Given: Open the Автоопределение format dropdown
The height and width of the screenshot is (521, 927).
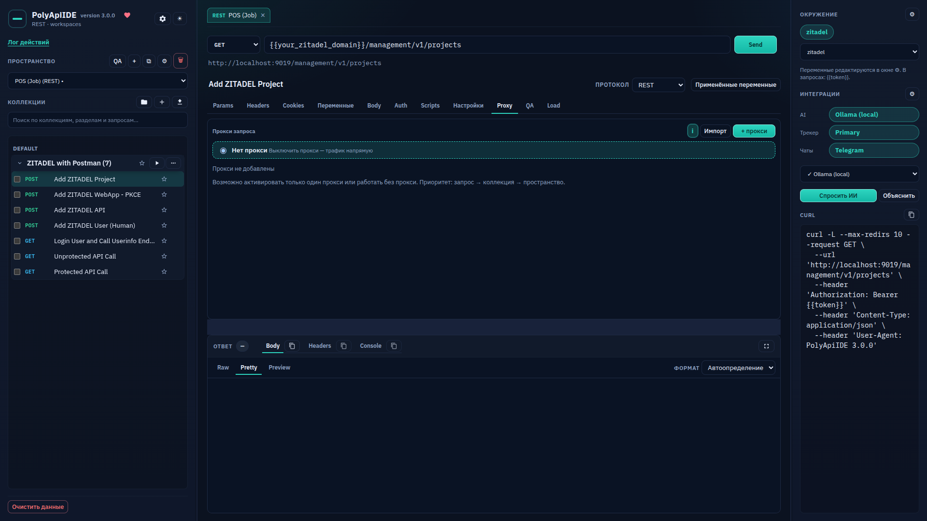Looking at the screenshot, I should click(x=738, y=368).
